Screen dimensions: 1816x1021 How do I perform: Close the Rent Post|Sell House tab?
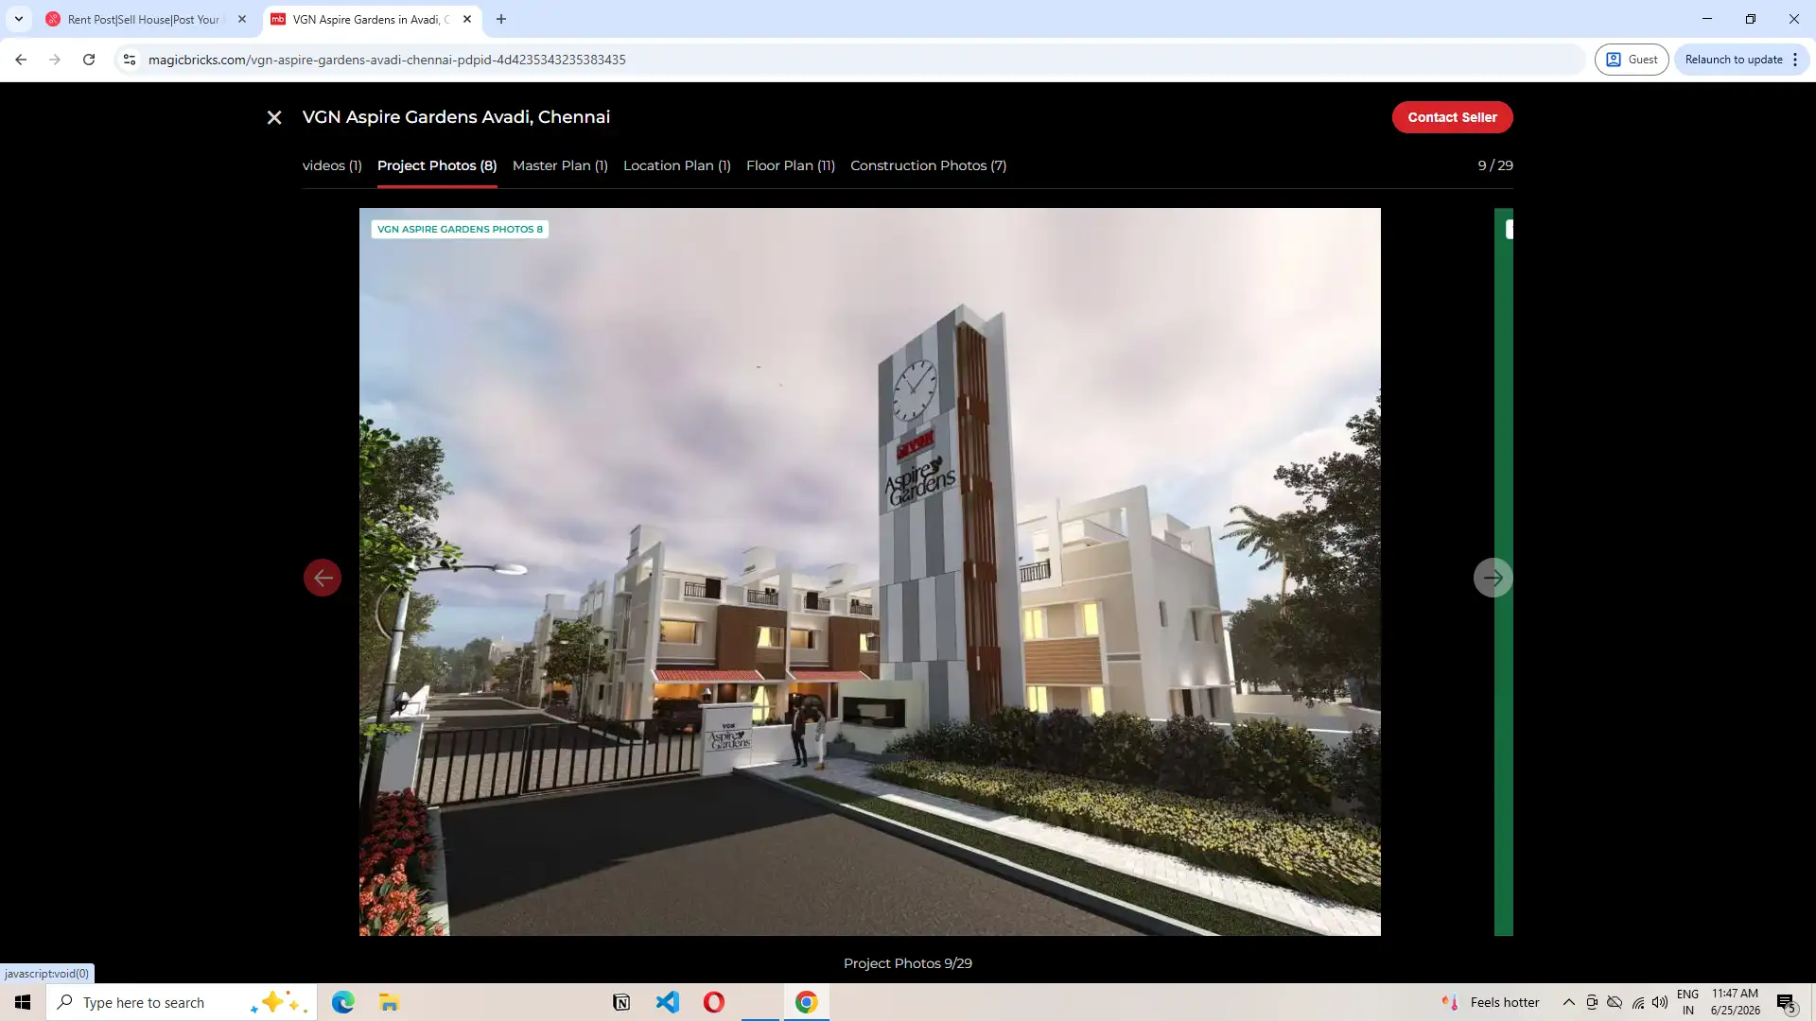tap(242, 19)
